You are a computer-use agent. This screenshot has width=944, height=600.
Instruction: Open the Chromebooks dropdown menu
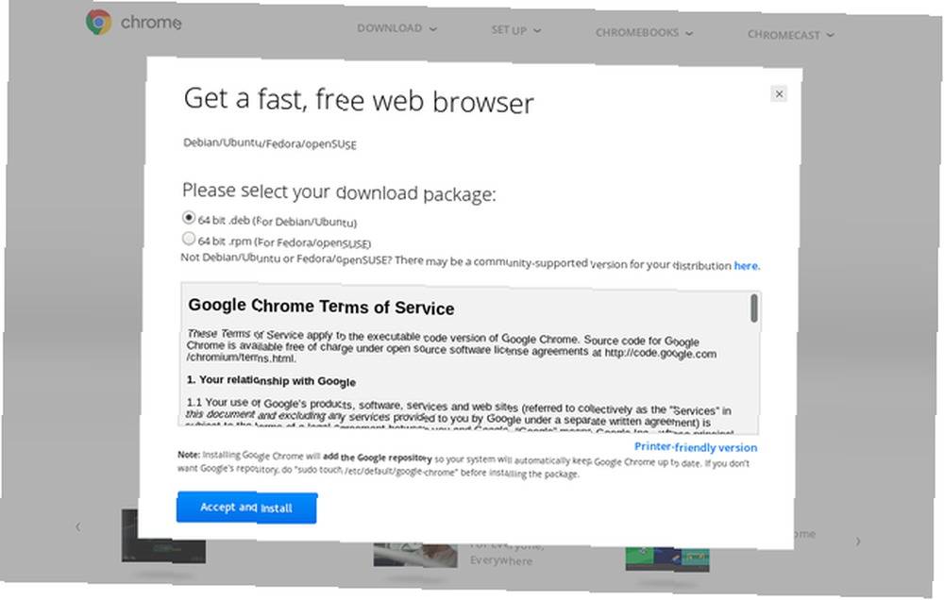pos(644,32)
